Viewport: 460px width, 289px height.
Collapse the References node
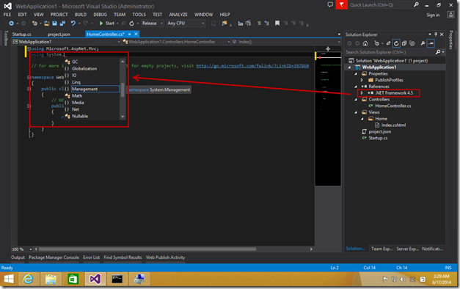point(356,87)
